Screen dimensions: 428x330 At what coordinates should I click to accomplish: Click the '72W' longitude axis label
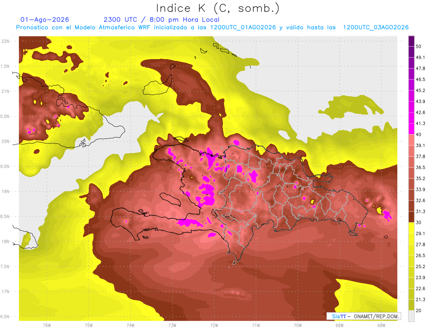[214, 325]
